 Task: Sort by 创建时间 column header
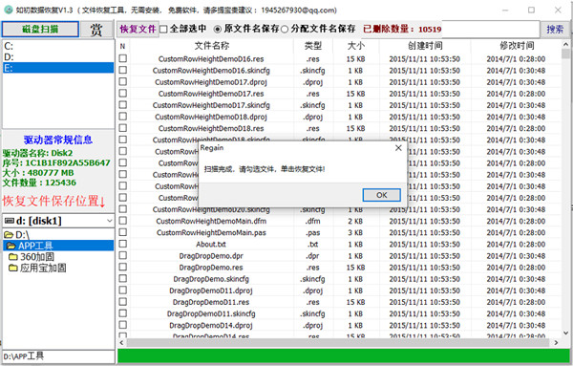(x=425, y=46)
